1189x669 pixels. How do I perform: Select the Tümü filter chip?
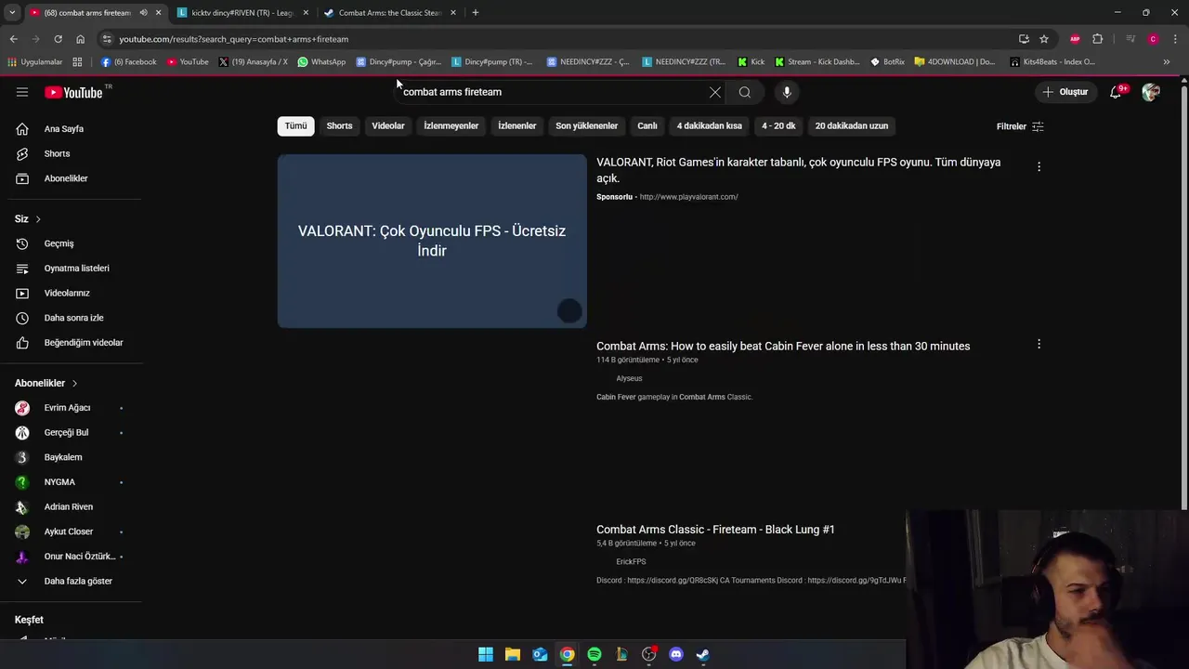pos(295,125)
